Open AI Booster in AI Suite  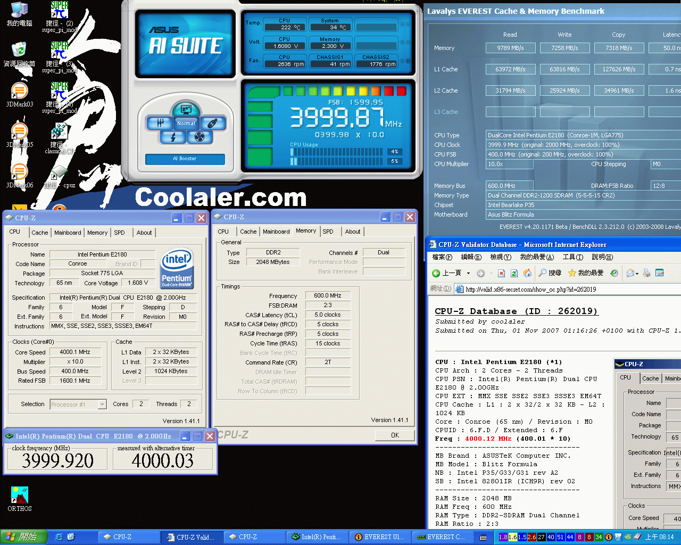coord(185,159)
